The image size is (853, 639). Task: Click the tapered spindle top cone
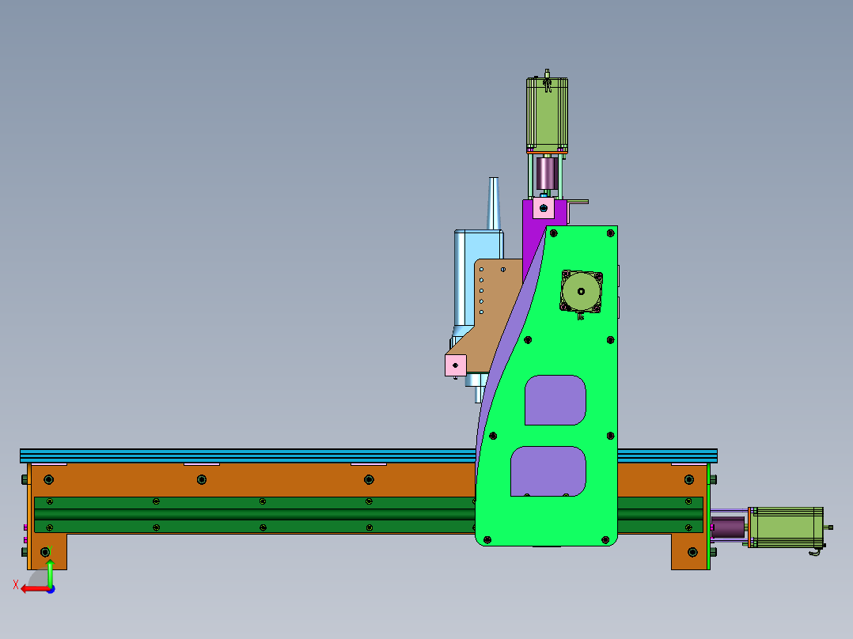pos(495,204)
